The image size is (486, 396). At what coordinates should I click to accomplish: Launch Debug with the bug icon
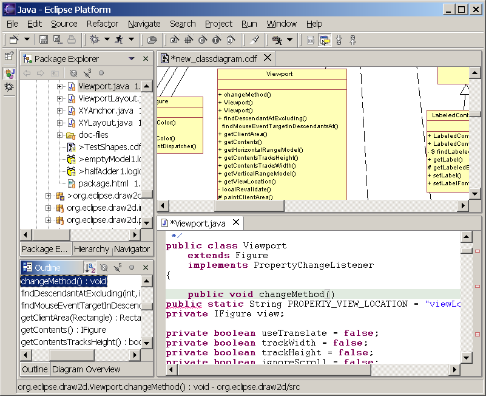point(94,39)
